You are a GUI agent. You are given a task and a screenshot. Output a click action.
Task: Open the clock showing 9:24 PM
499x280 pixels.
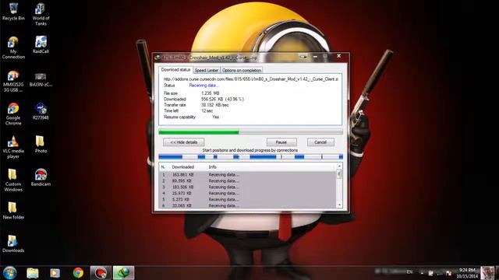click(467, 273)
